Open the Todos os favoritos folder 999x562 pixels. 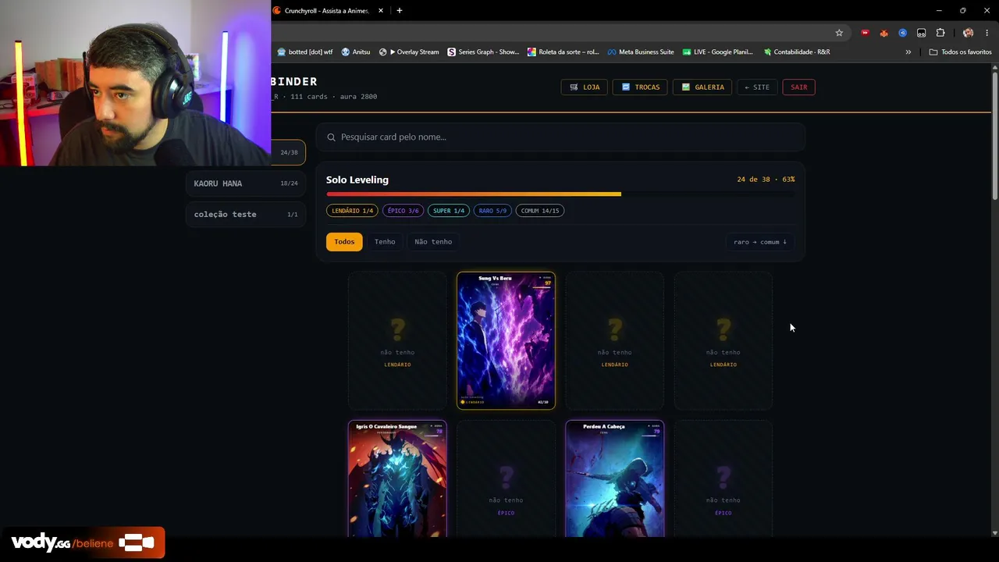pos(960,52)
